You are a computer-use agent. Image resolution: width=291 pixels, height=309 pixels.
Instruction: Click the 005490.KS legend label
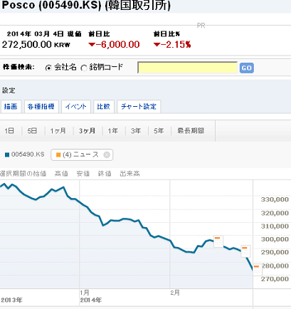pos(28,154)
